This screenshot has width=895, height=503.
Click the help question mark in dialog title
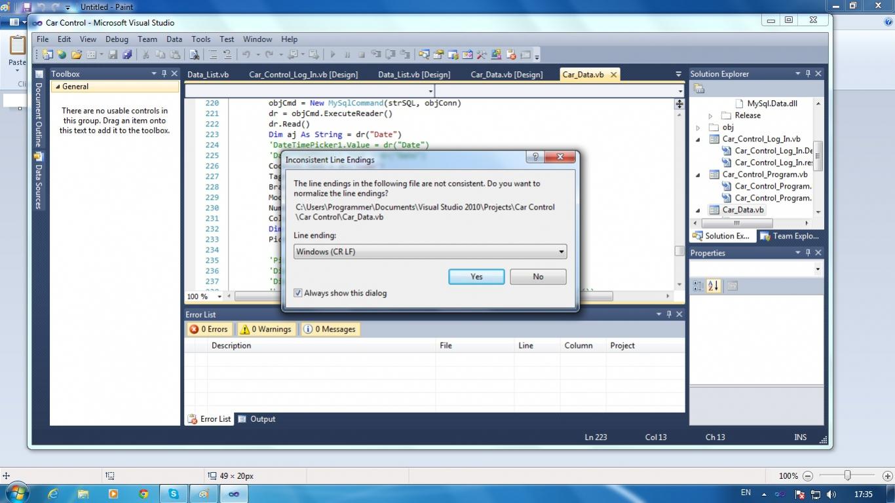coord(535,157)
